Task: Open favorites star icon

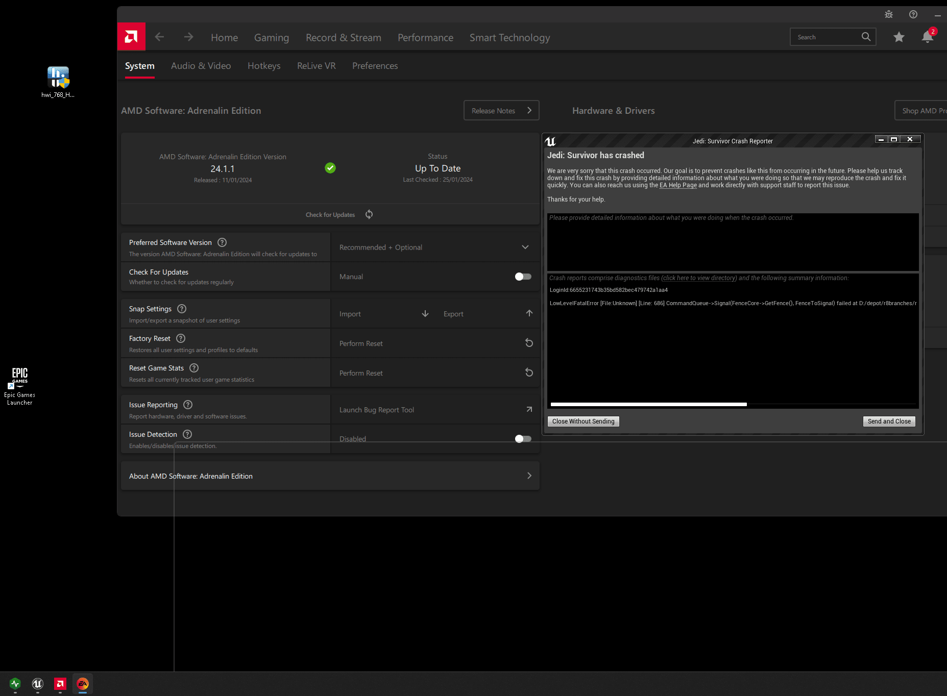Action: point(899,37)
